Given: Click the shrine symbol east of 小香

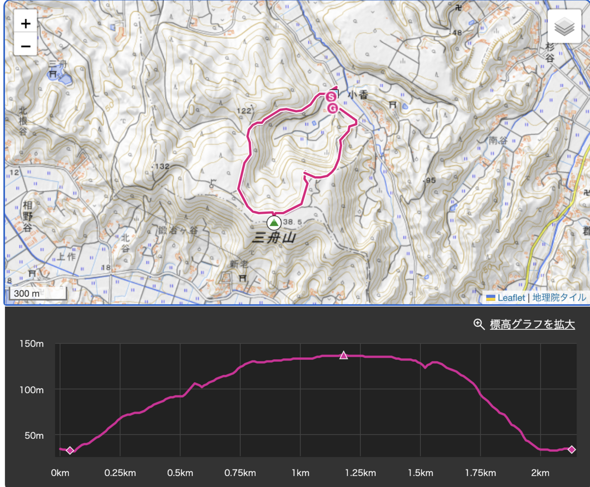Looking at the screenshot, I should pos(392,105).
